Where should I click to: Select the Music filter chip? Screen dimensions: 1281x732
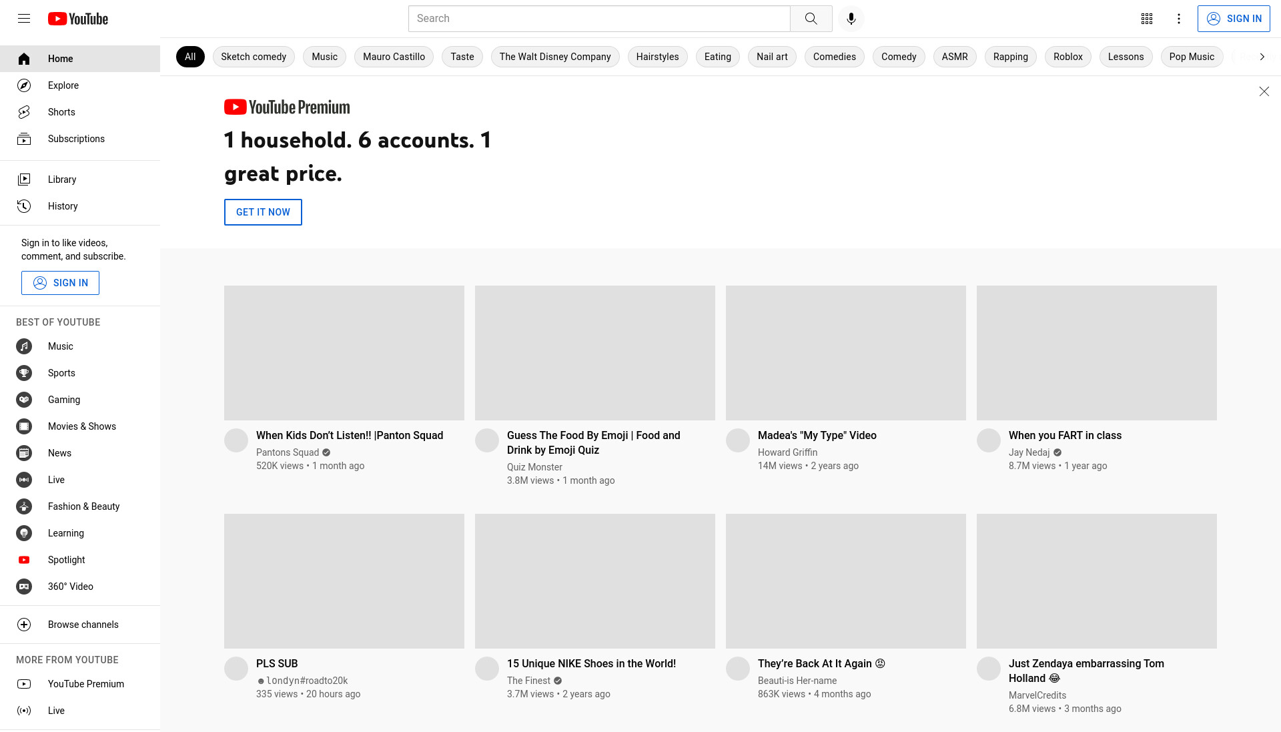[325, 57]
